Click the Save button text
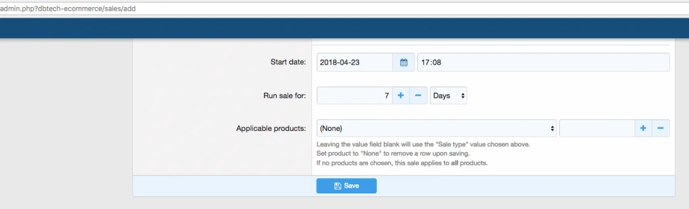 [x=351, y=186]
